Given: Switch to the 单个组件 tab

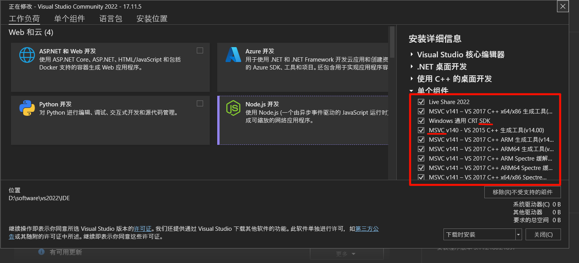Looking at the screenshot, I should click(70, 18).
